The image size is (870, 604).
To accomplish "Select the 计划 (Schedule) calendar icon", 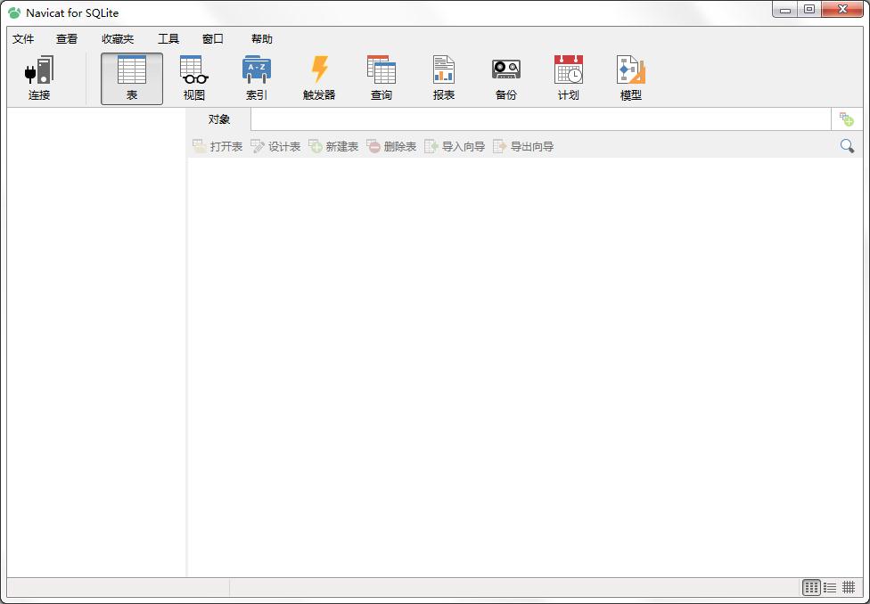I will [x=569, y=78].
